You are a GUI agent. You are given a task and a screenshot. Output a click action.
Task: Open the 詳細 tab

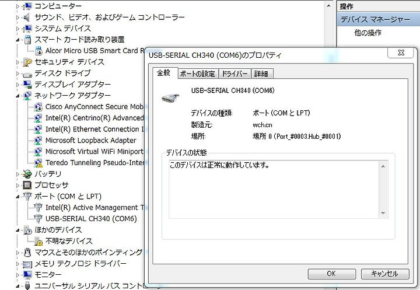(262, 74)
